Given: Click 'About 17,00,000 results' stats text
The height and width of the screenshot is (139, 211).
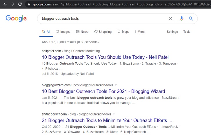Looking at the screenshot, I should [x=70, y=42].
